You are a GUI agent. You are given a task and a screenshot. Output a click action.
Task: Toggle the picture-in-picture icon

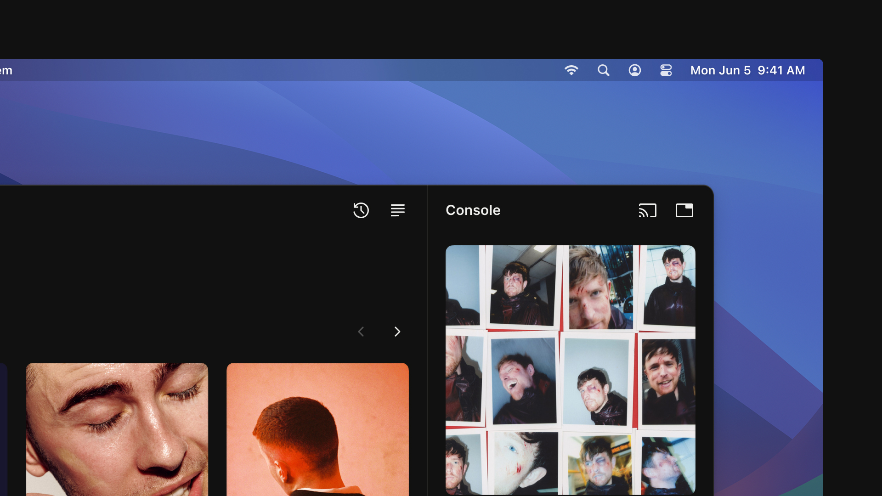[684, 210]
